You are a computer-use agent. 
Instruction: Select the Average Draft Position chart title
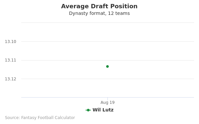click(99, 6)
